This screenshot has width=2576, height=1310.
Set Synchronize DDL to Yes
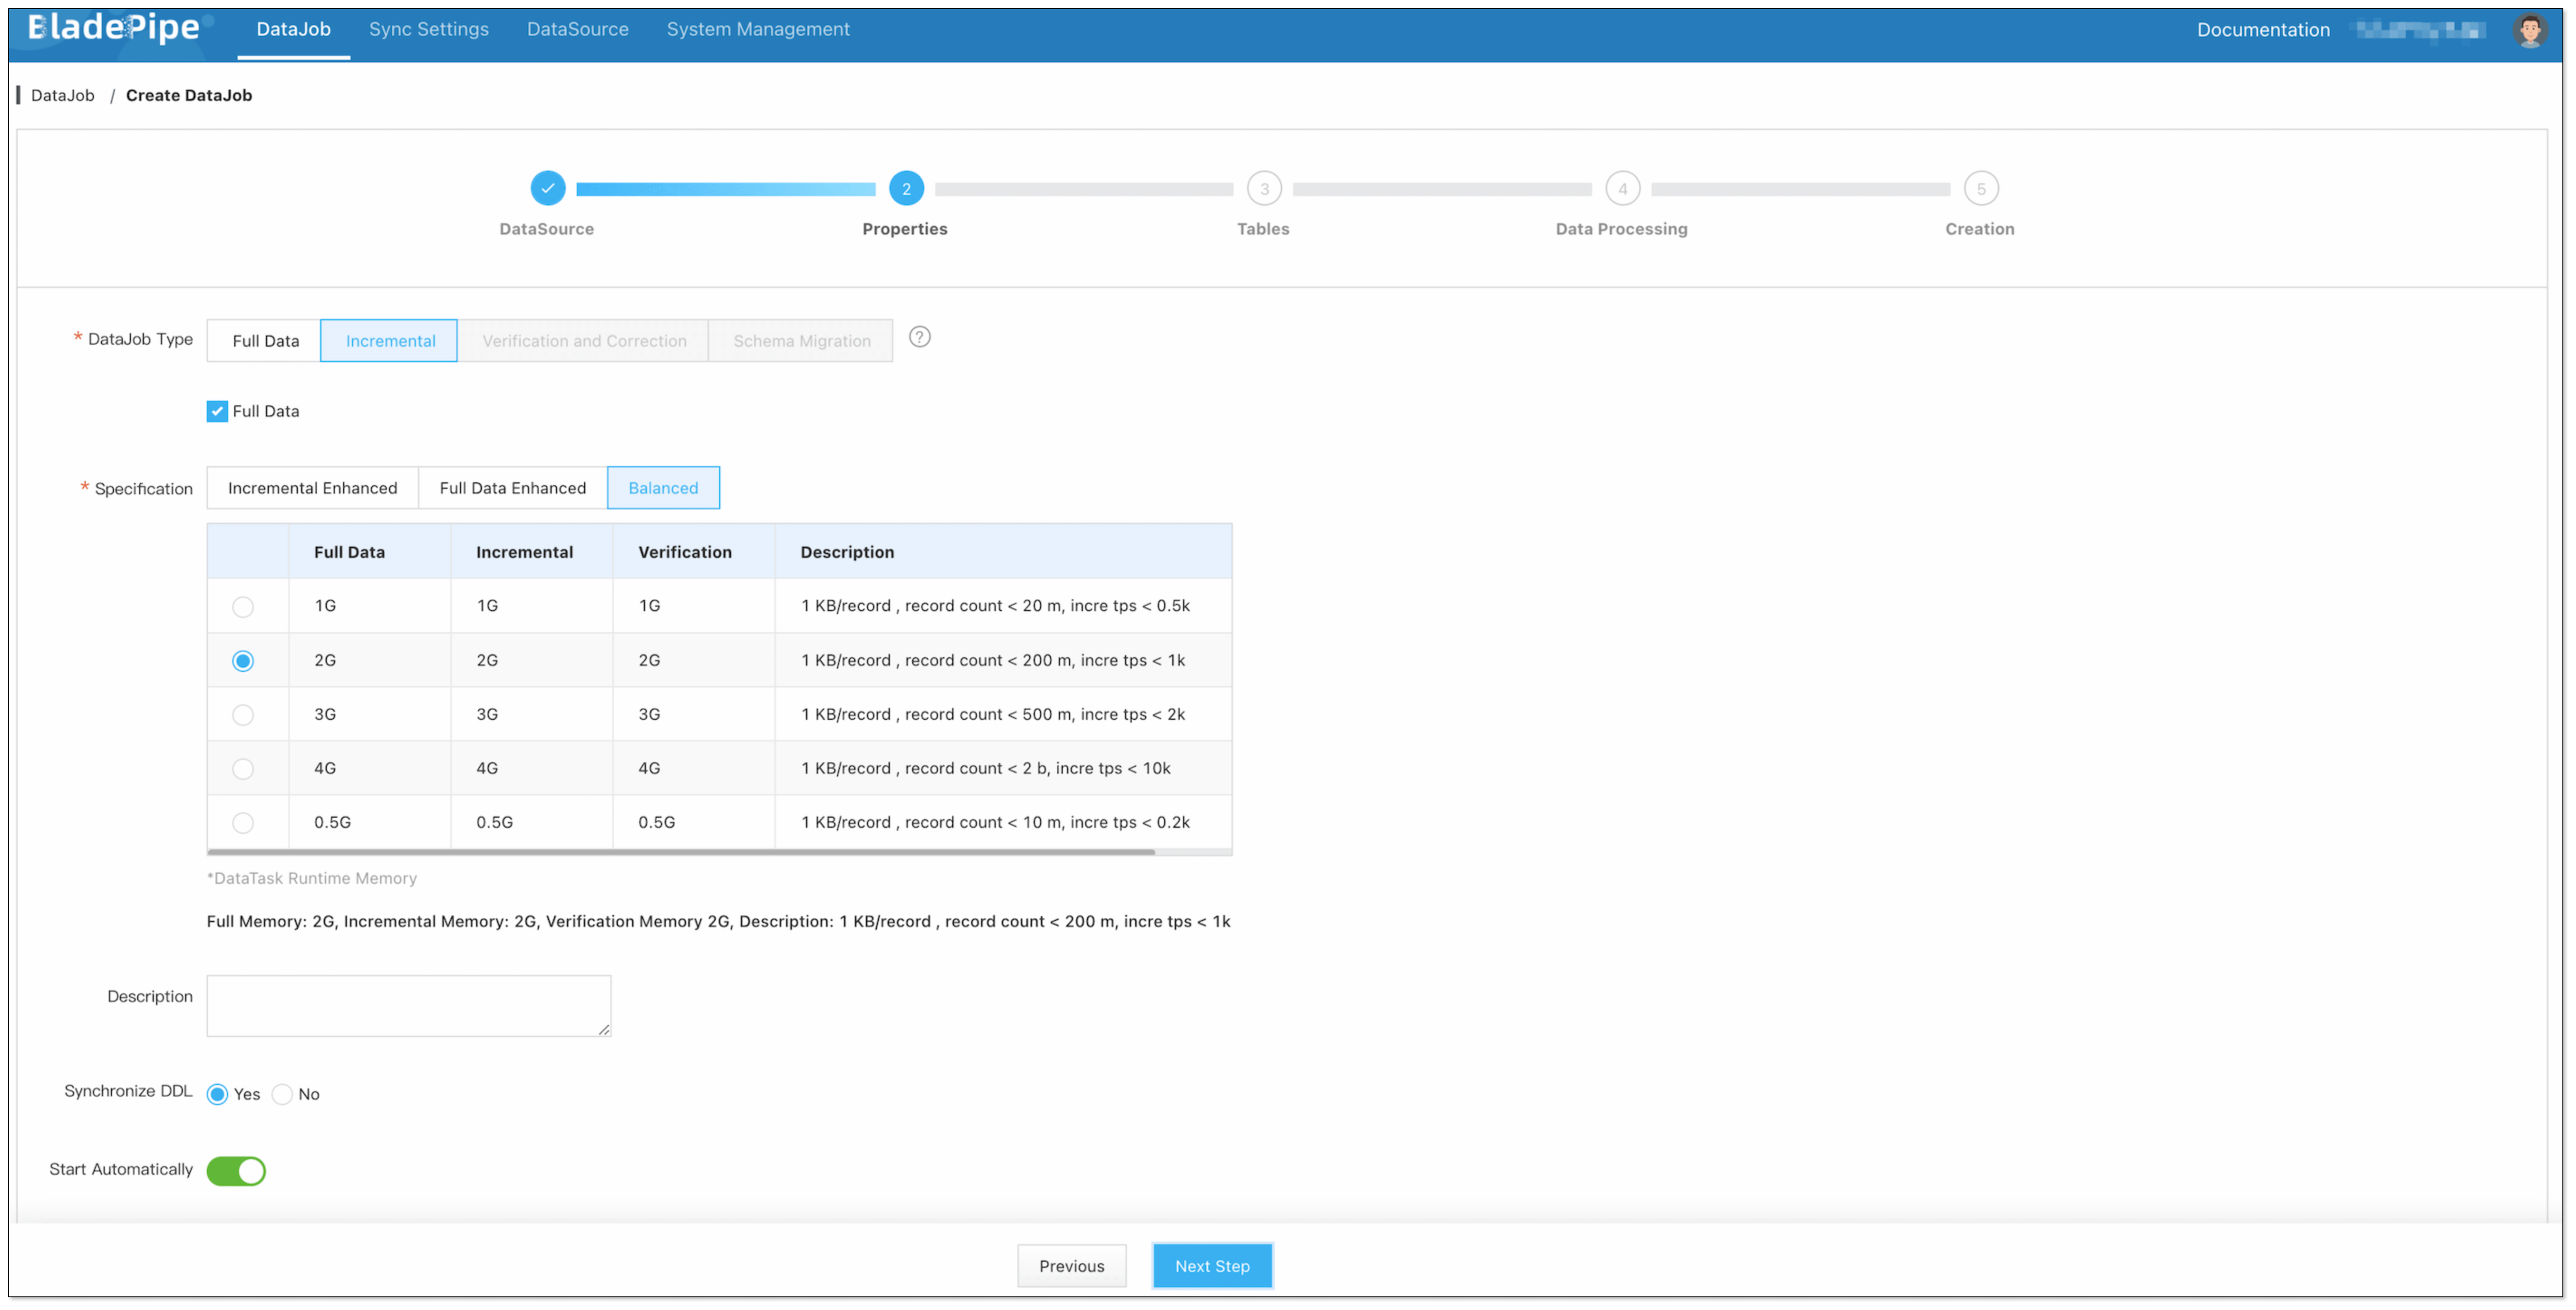(x=217, y=1094)
